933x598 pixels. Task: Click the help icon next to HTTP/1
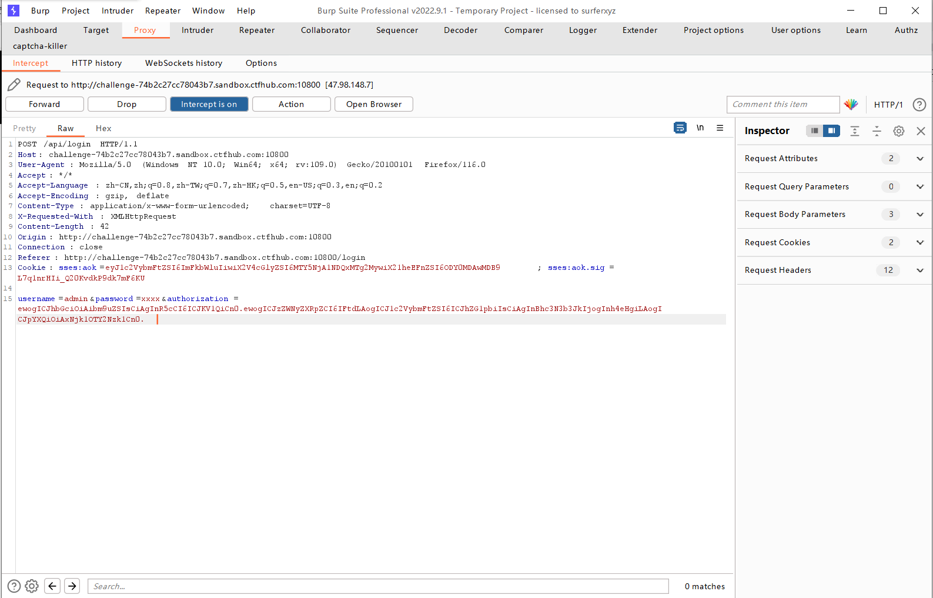click(x=919, y=105)
